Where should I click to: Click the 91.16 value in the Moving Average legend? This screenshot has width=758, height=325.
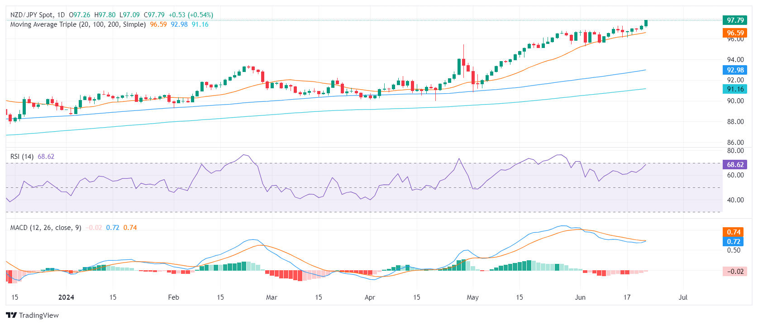pyautogui.click(x=200, y=24)
